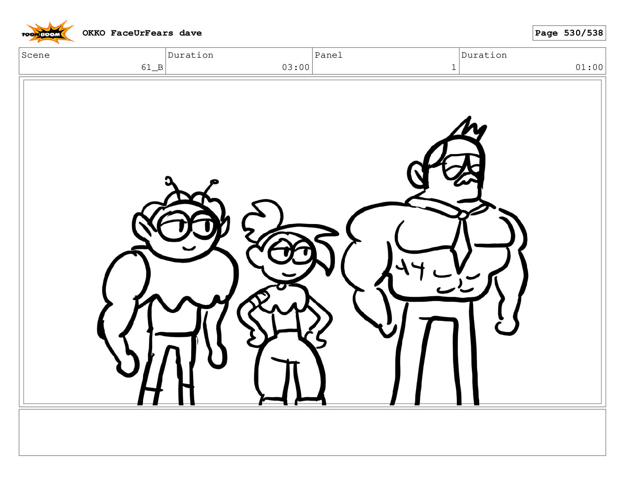Click the 'Page 530/538' page indicator

[x=569, y=33]
